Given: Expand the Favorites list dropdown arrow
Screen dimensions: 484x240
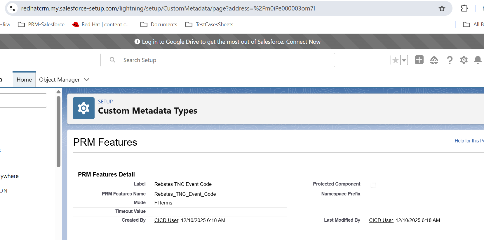Looking at the screenshot, I should (x=404, y=60).
